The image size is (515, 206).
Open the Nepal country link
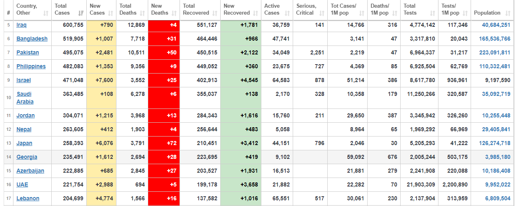point(24,129)
